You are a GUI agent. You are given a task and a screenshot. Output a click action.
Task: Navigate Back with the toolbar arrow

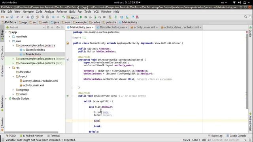(x=53, y=17)
